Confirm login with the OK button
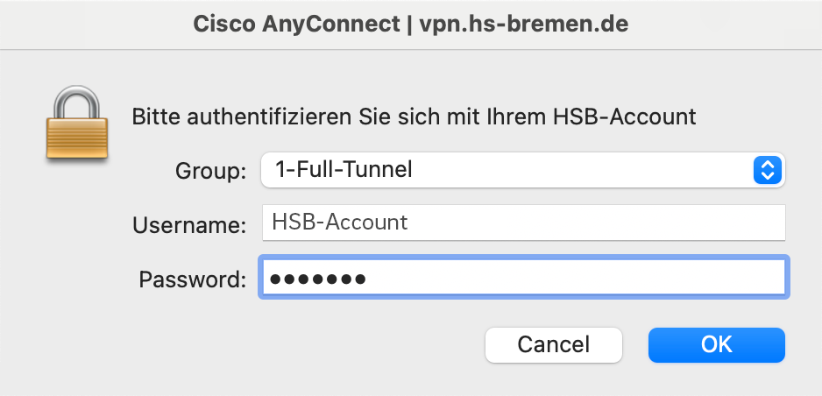Viewport: 822px width, 396px height. (x=716, y=344)
